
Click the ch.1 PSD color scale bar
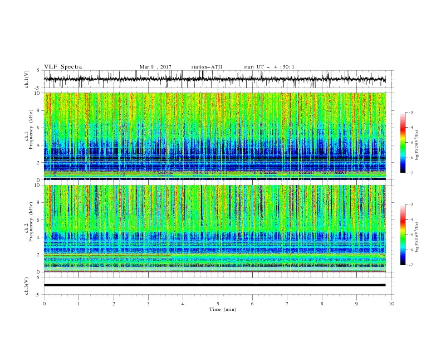(x=403, y=143)
